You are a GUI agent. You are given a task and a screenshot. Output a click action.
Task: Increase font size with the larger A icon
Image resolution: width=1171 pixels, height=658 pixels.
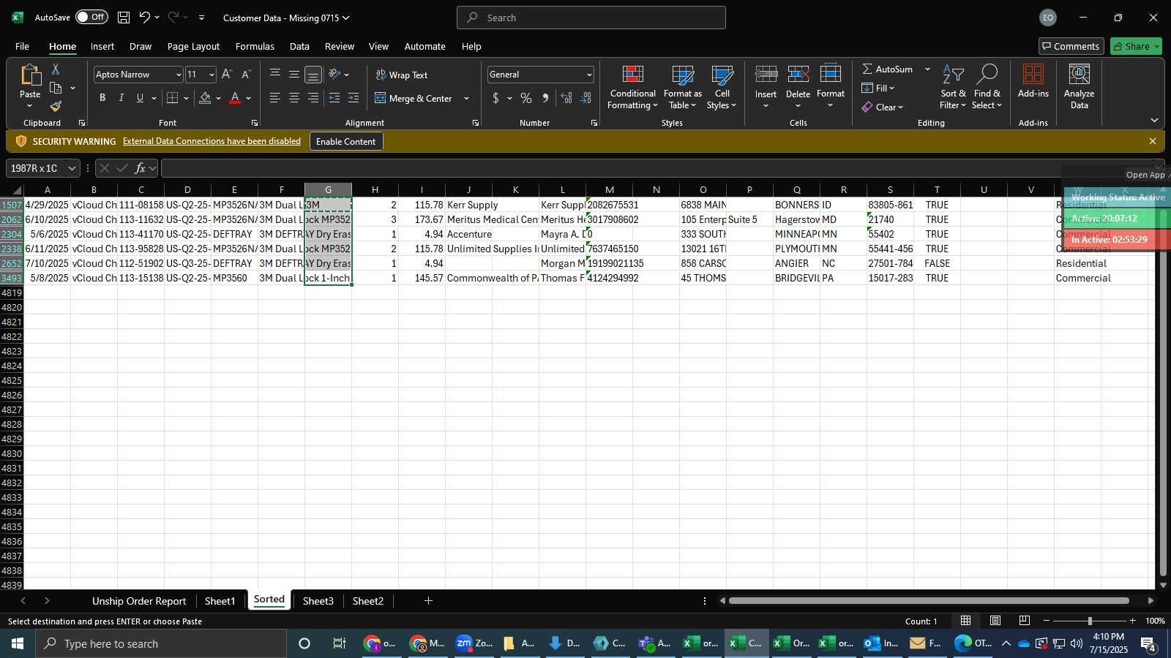227,75
